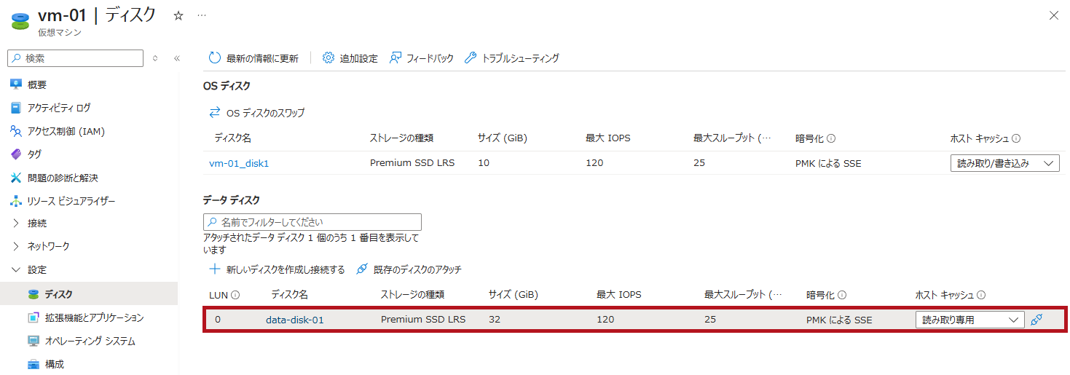
Task: Detach data-disk-01 using the detach icon
Action: [1037, 320]
